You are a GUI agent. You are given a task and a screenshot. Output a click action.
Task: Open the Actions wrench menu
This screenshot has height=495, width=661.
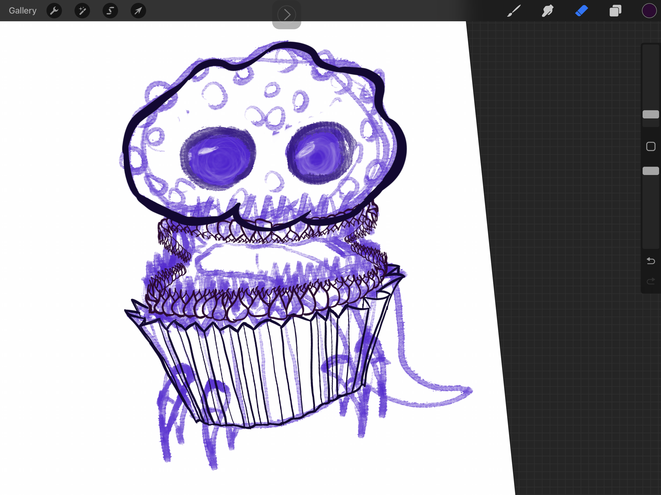tap(54, 11)
